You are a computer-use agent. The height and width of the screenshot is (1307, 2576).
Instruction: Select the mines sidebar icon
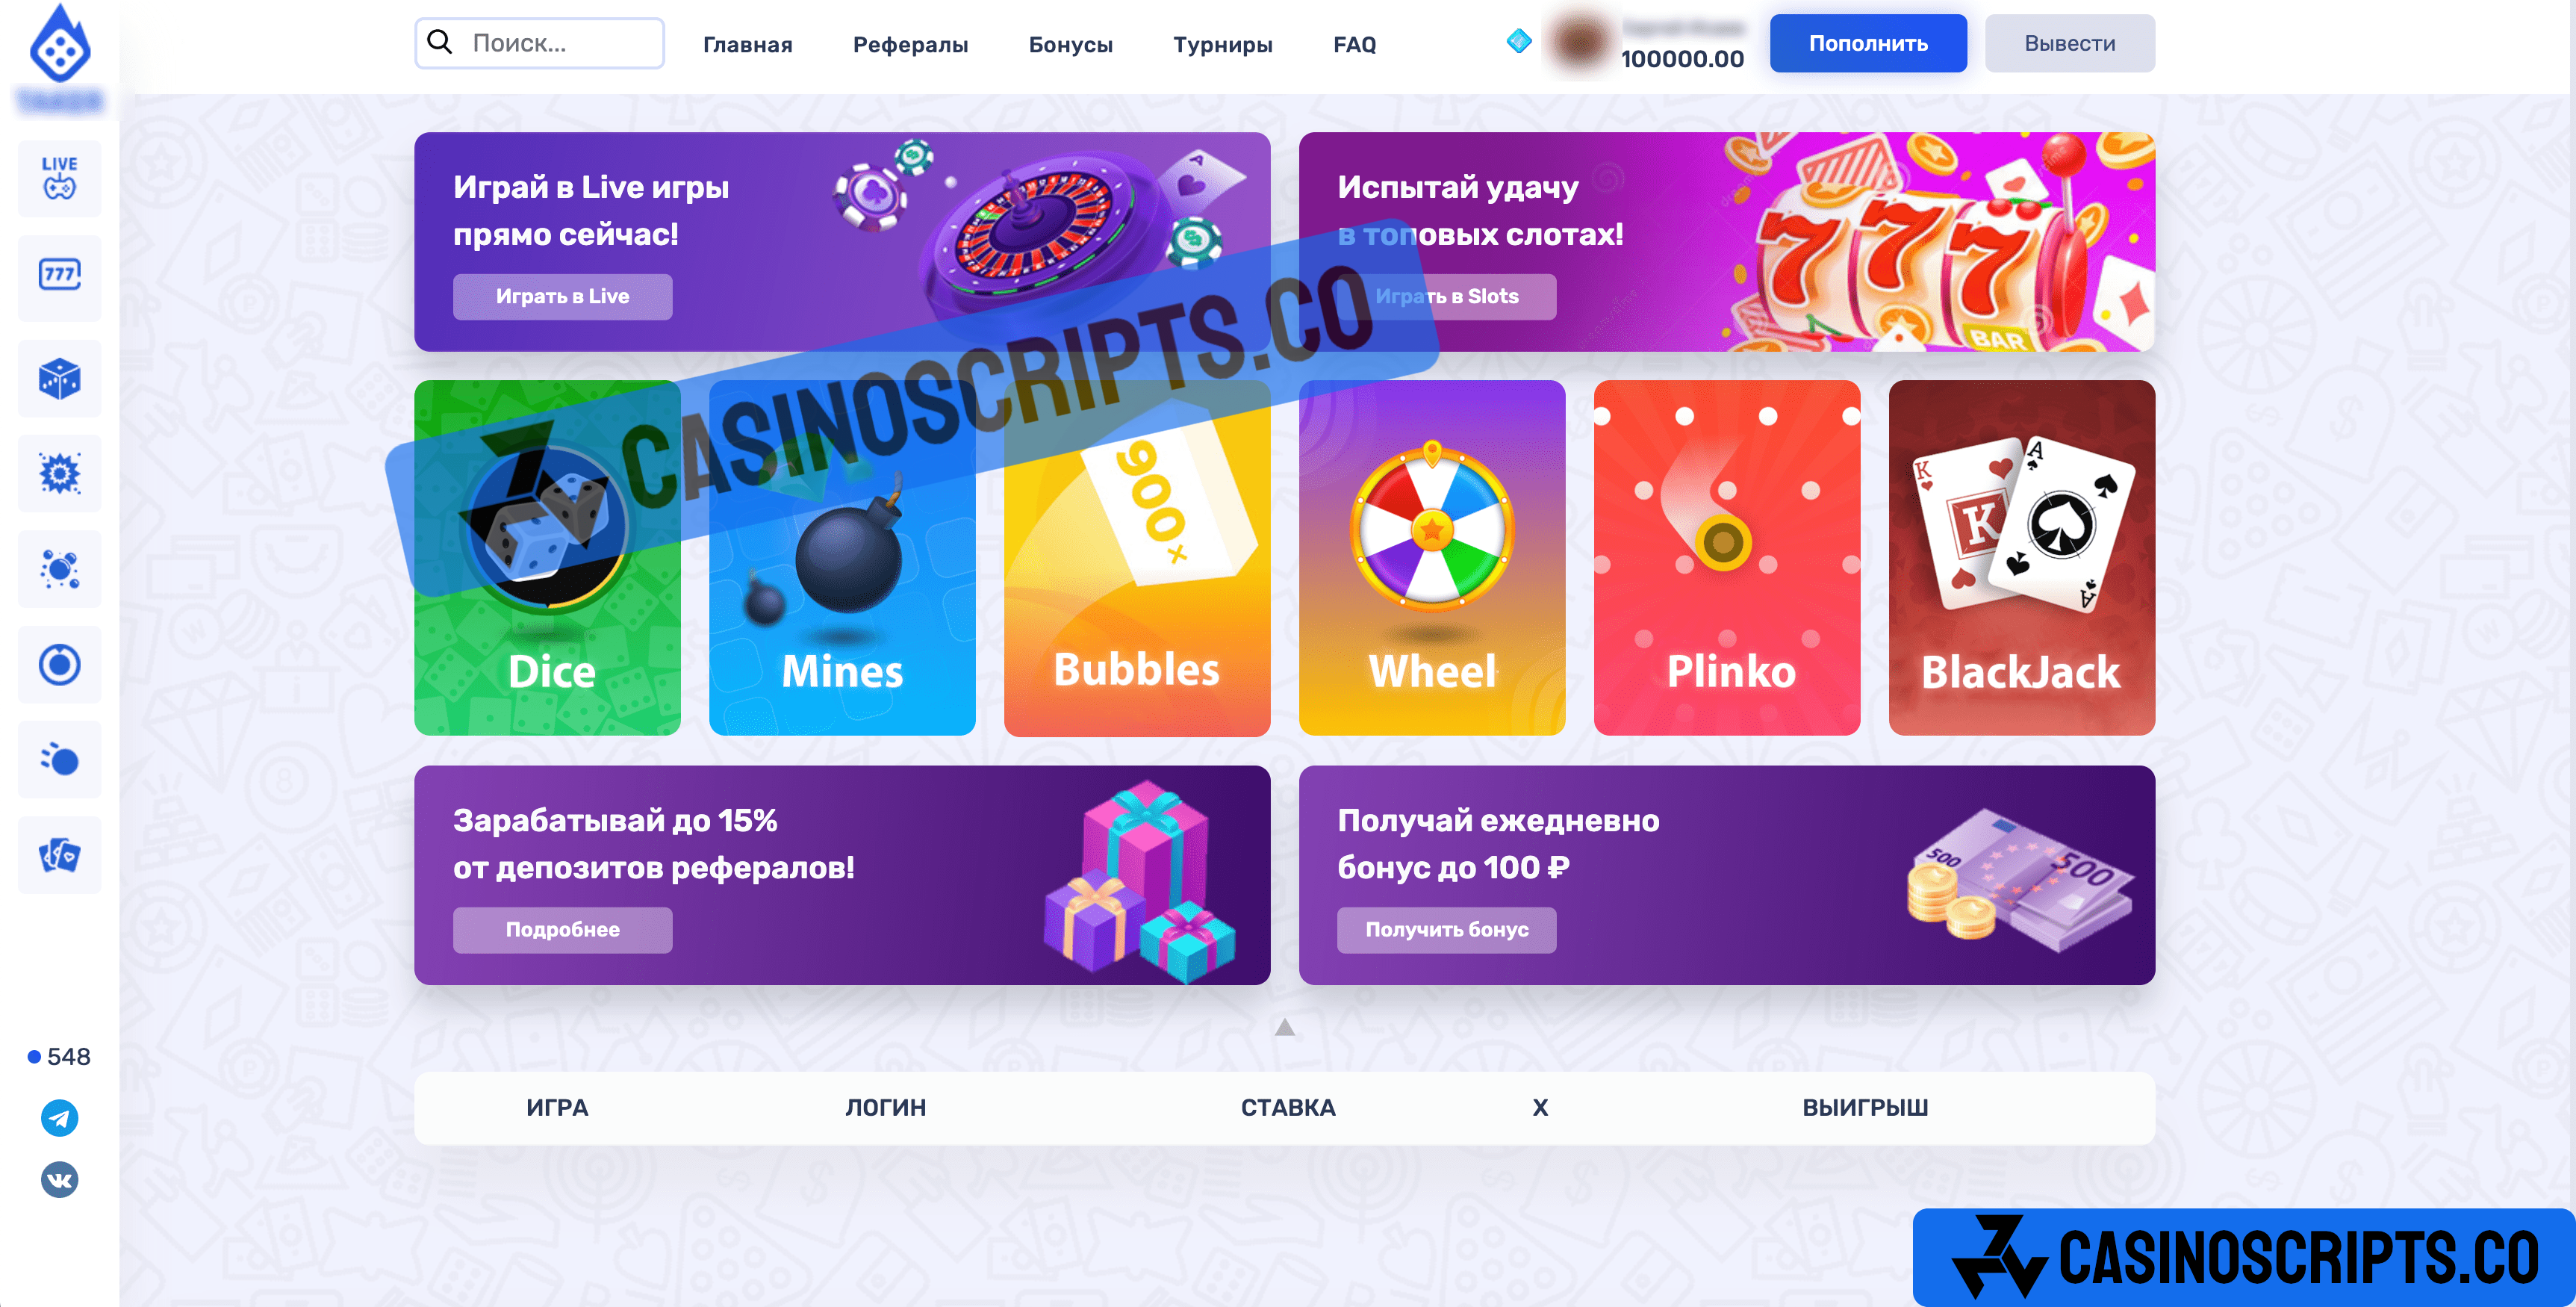[60, 473]
